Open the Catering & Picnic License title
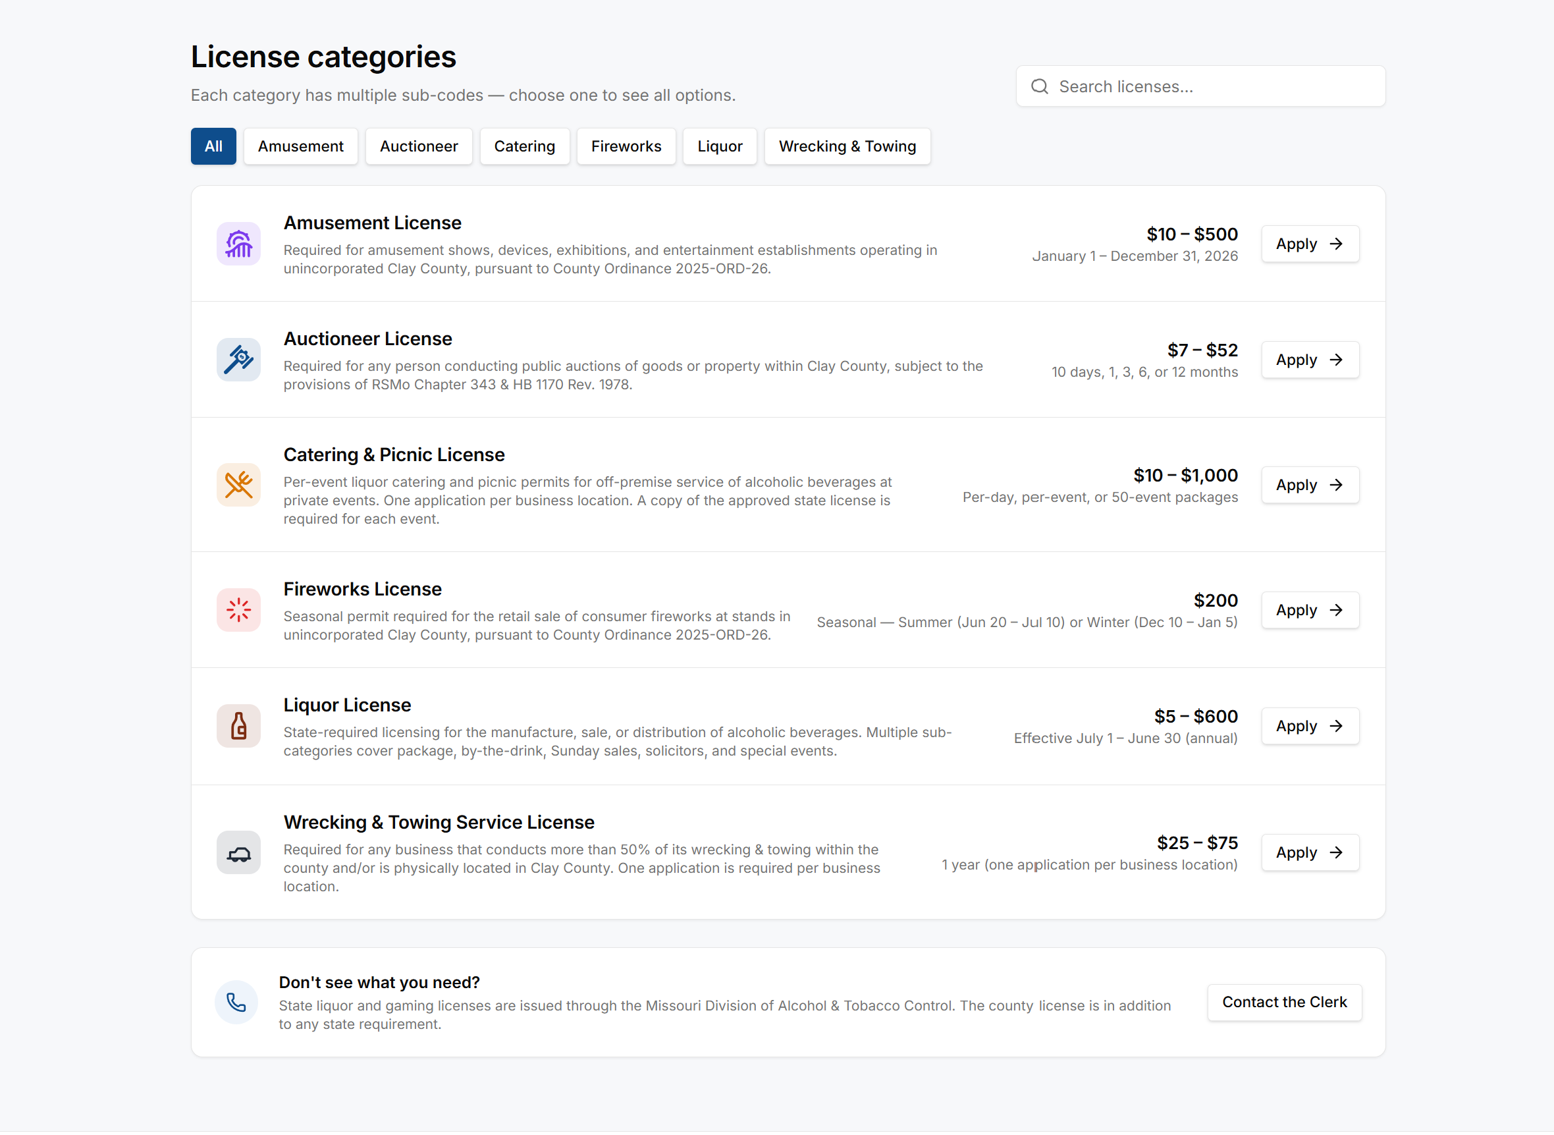 (x=394, y=455)
